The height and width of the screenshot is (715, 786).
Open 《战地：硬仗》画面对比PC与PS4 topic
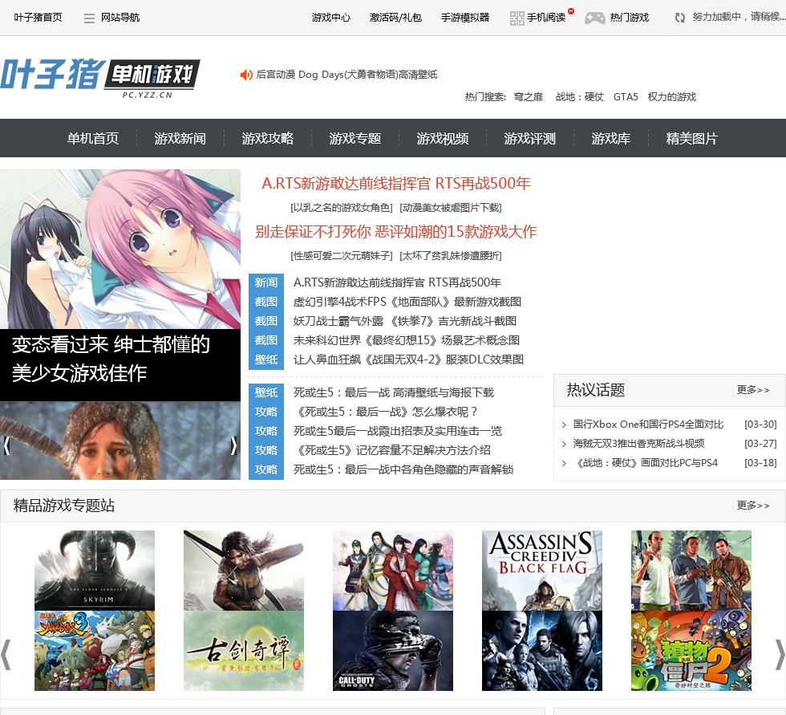pos(645,463)
